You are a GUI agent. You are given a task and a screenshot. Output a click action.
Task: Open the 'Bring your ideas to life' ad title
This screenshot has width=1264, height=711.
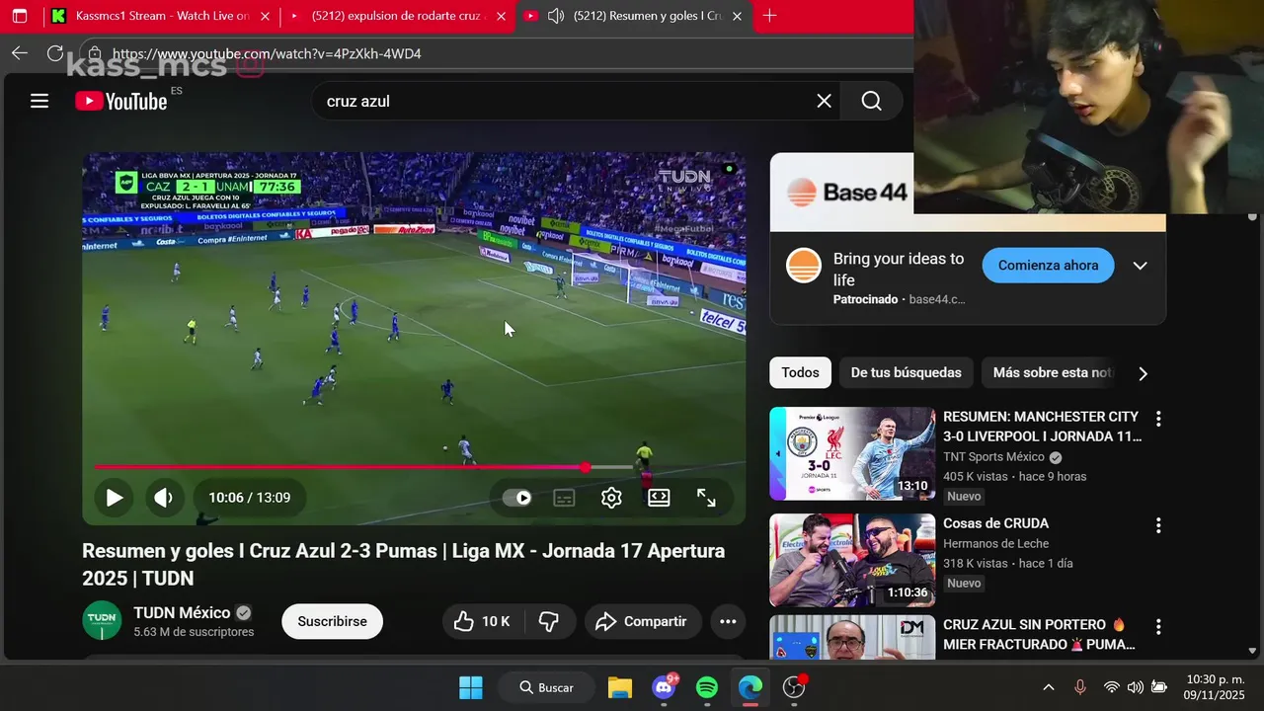(899, 269)
